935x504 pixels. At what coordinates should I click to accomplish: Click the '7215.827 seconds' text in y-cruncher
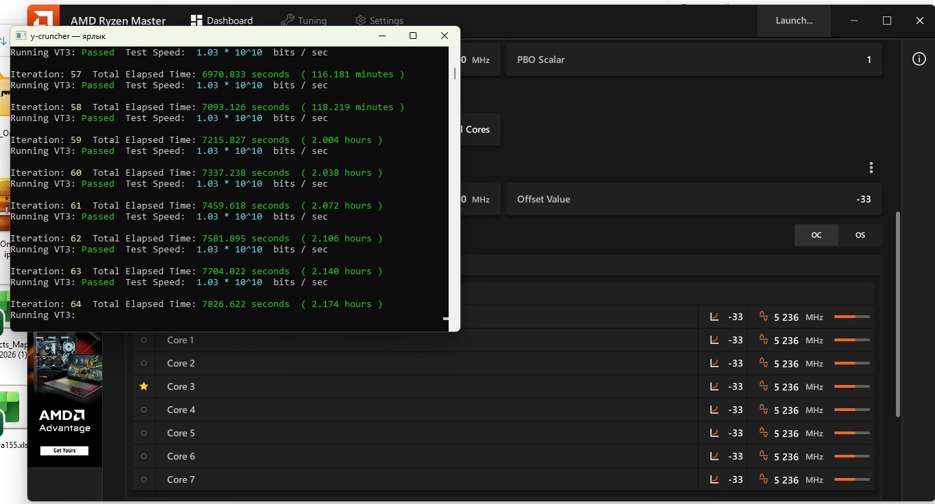click(246, 140)
